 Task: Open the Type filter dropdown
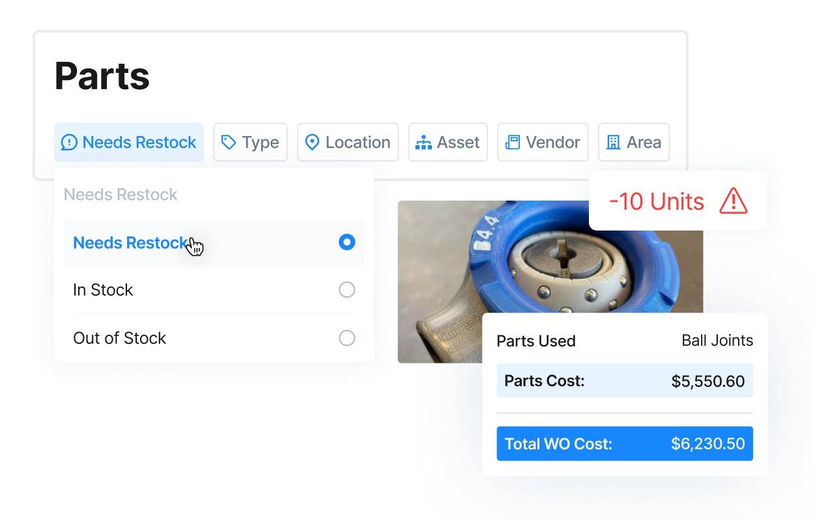pyautogui.click(x=250, y=142)
